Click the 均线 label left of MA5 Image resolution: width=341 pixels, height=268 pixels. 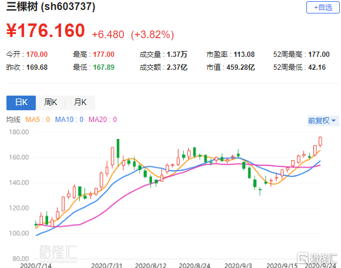pos(13,119)
